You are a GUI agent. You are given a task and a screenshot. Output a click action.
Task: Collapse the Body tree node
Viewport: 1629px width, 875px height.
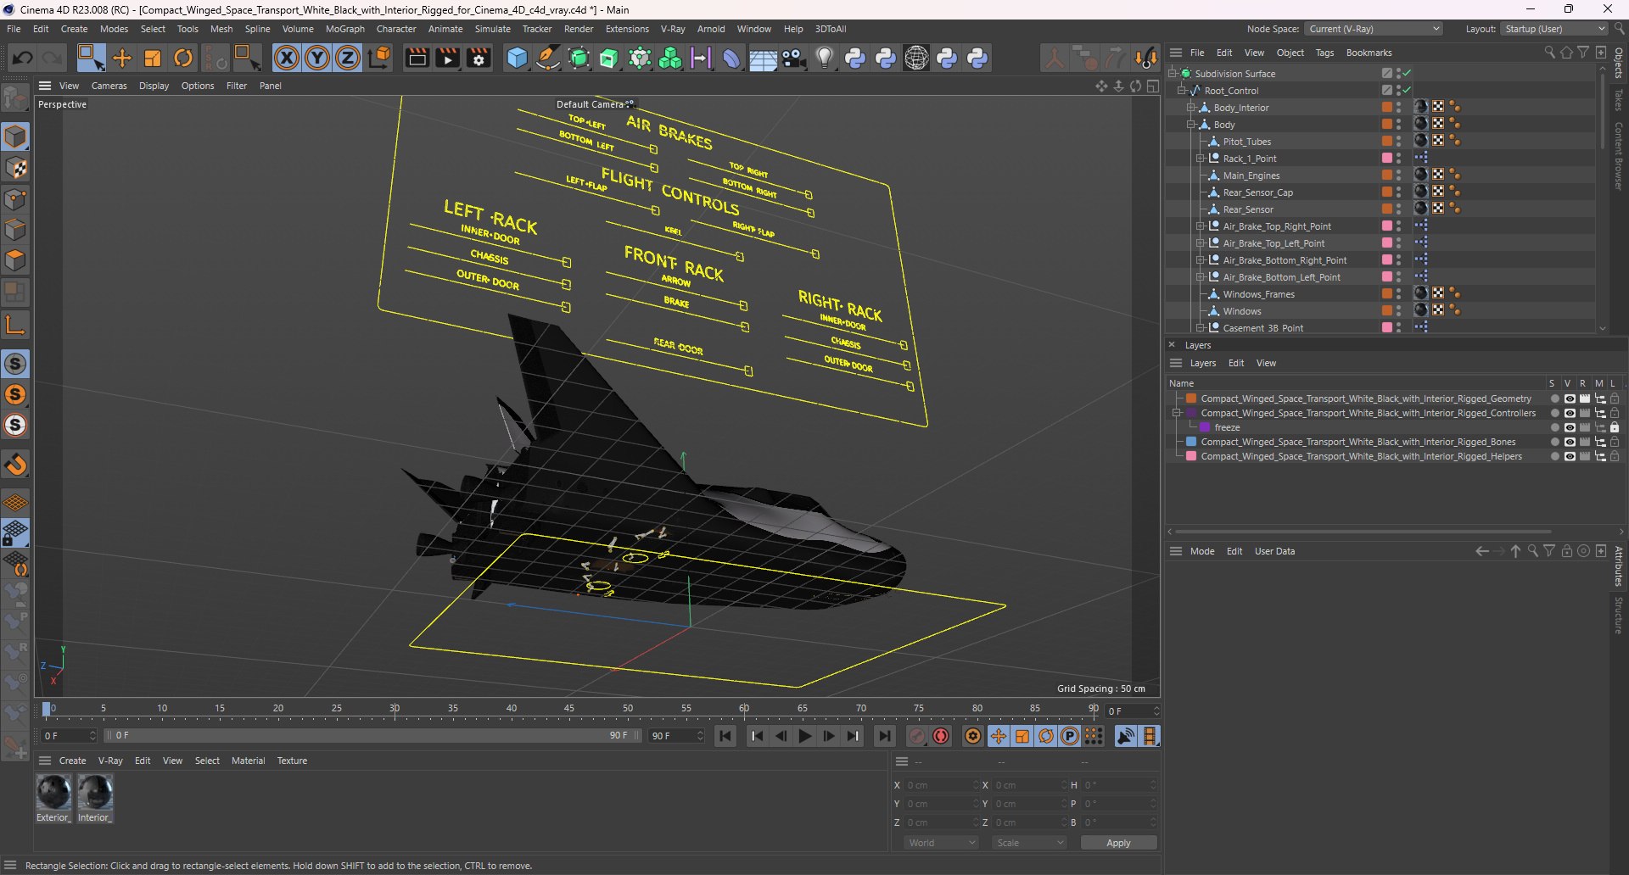(1190, 125)
